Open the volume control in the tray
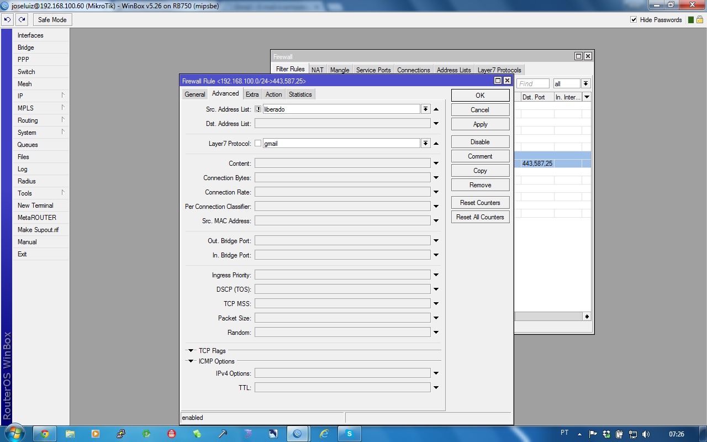The image size is (707, 442). [646, 434]
